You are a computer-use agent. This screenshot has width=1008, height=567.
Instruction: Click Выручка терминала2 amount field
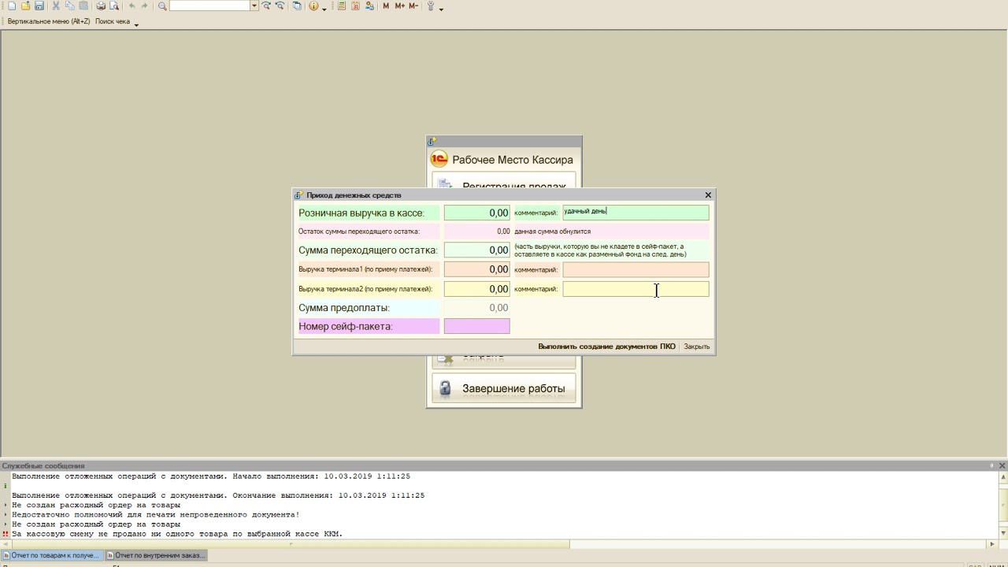(476, 289)
